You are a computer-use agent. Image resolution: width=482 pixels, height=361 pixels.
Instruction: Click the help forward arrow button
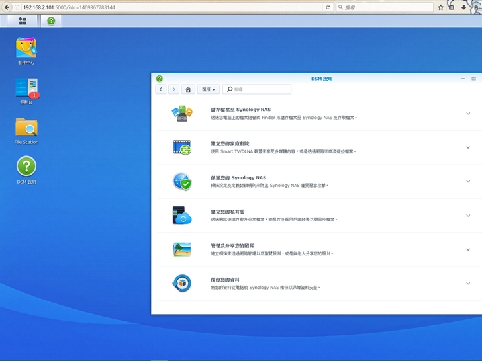tap(173, 89)
